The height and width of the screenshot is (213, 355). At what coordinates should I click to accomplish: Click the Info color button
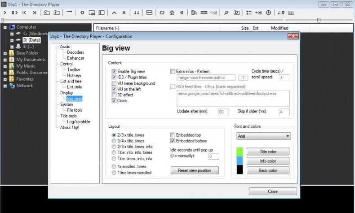pyautogui.click(x=268, y=161)
